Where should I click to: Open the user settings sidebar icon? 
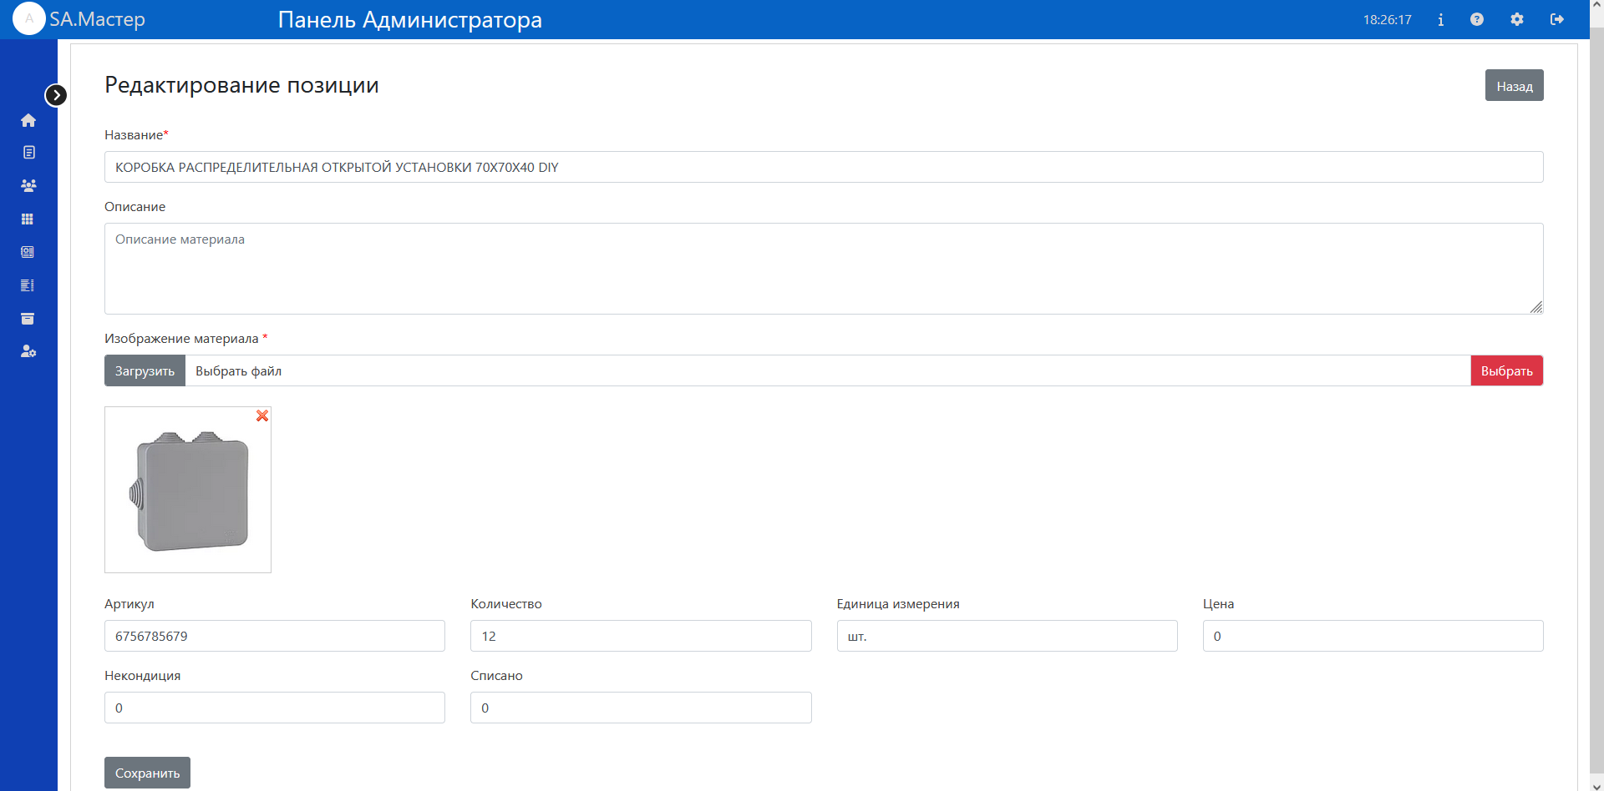point(28,351)
